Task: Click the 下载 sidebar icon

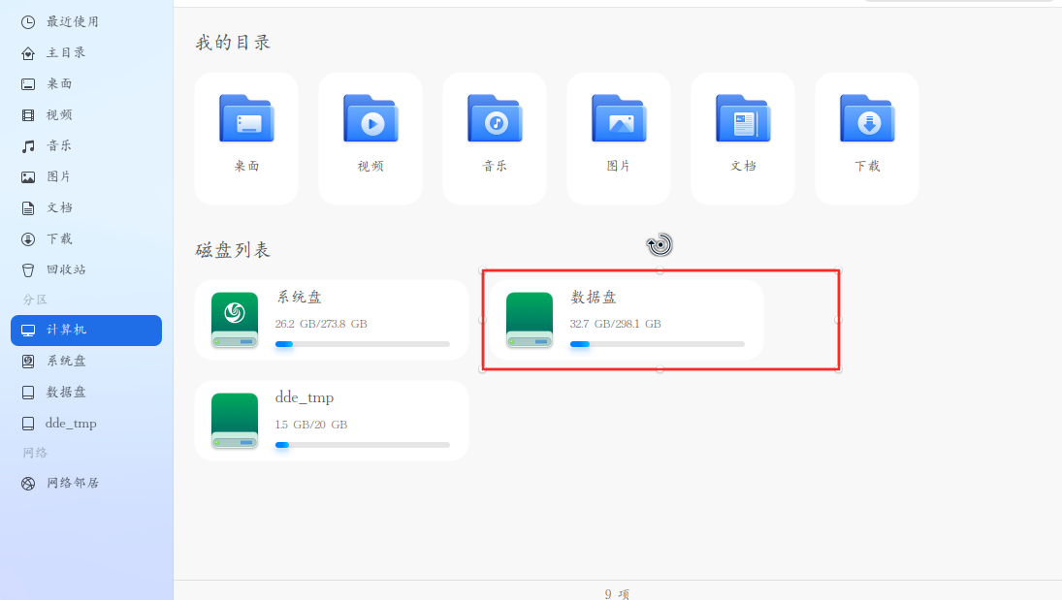Action: coord(28,239)
